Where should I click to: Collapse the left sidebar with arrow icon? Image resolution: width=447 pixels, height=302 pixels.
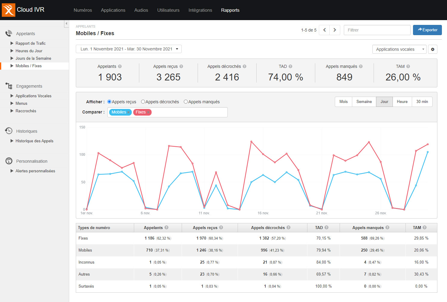coord(66,24)
